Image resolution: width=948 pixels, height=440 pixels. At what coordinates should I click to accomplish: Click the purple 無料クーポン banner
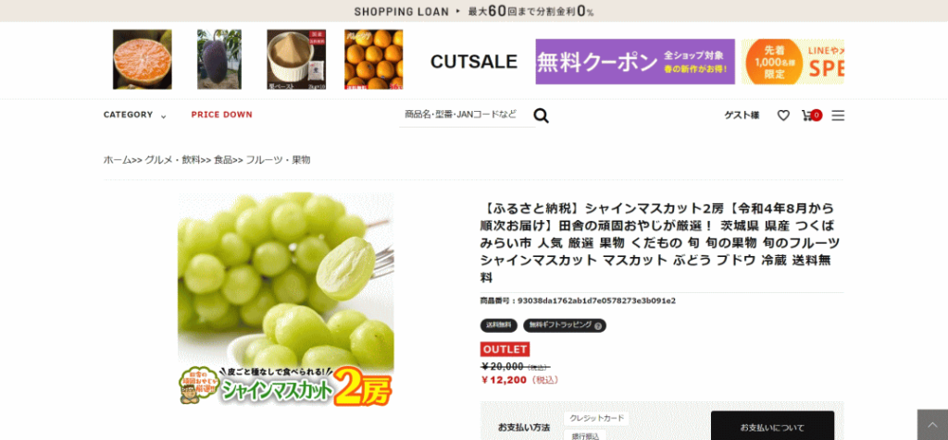635,62
